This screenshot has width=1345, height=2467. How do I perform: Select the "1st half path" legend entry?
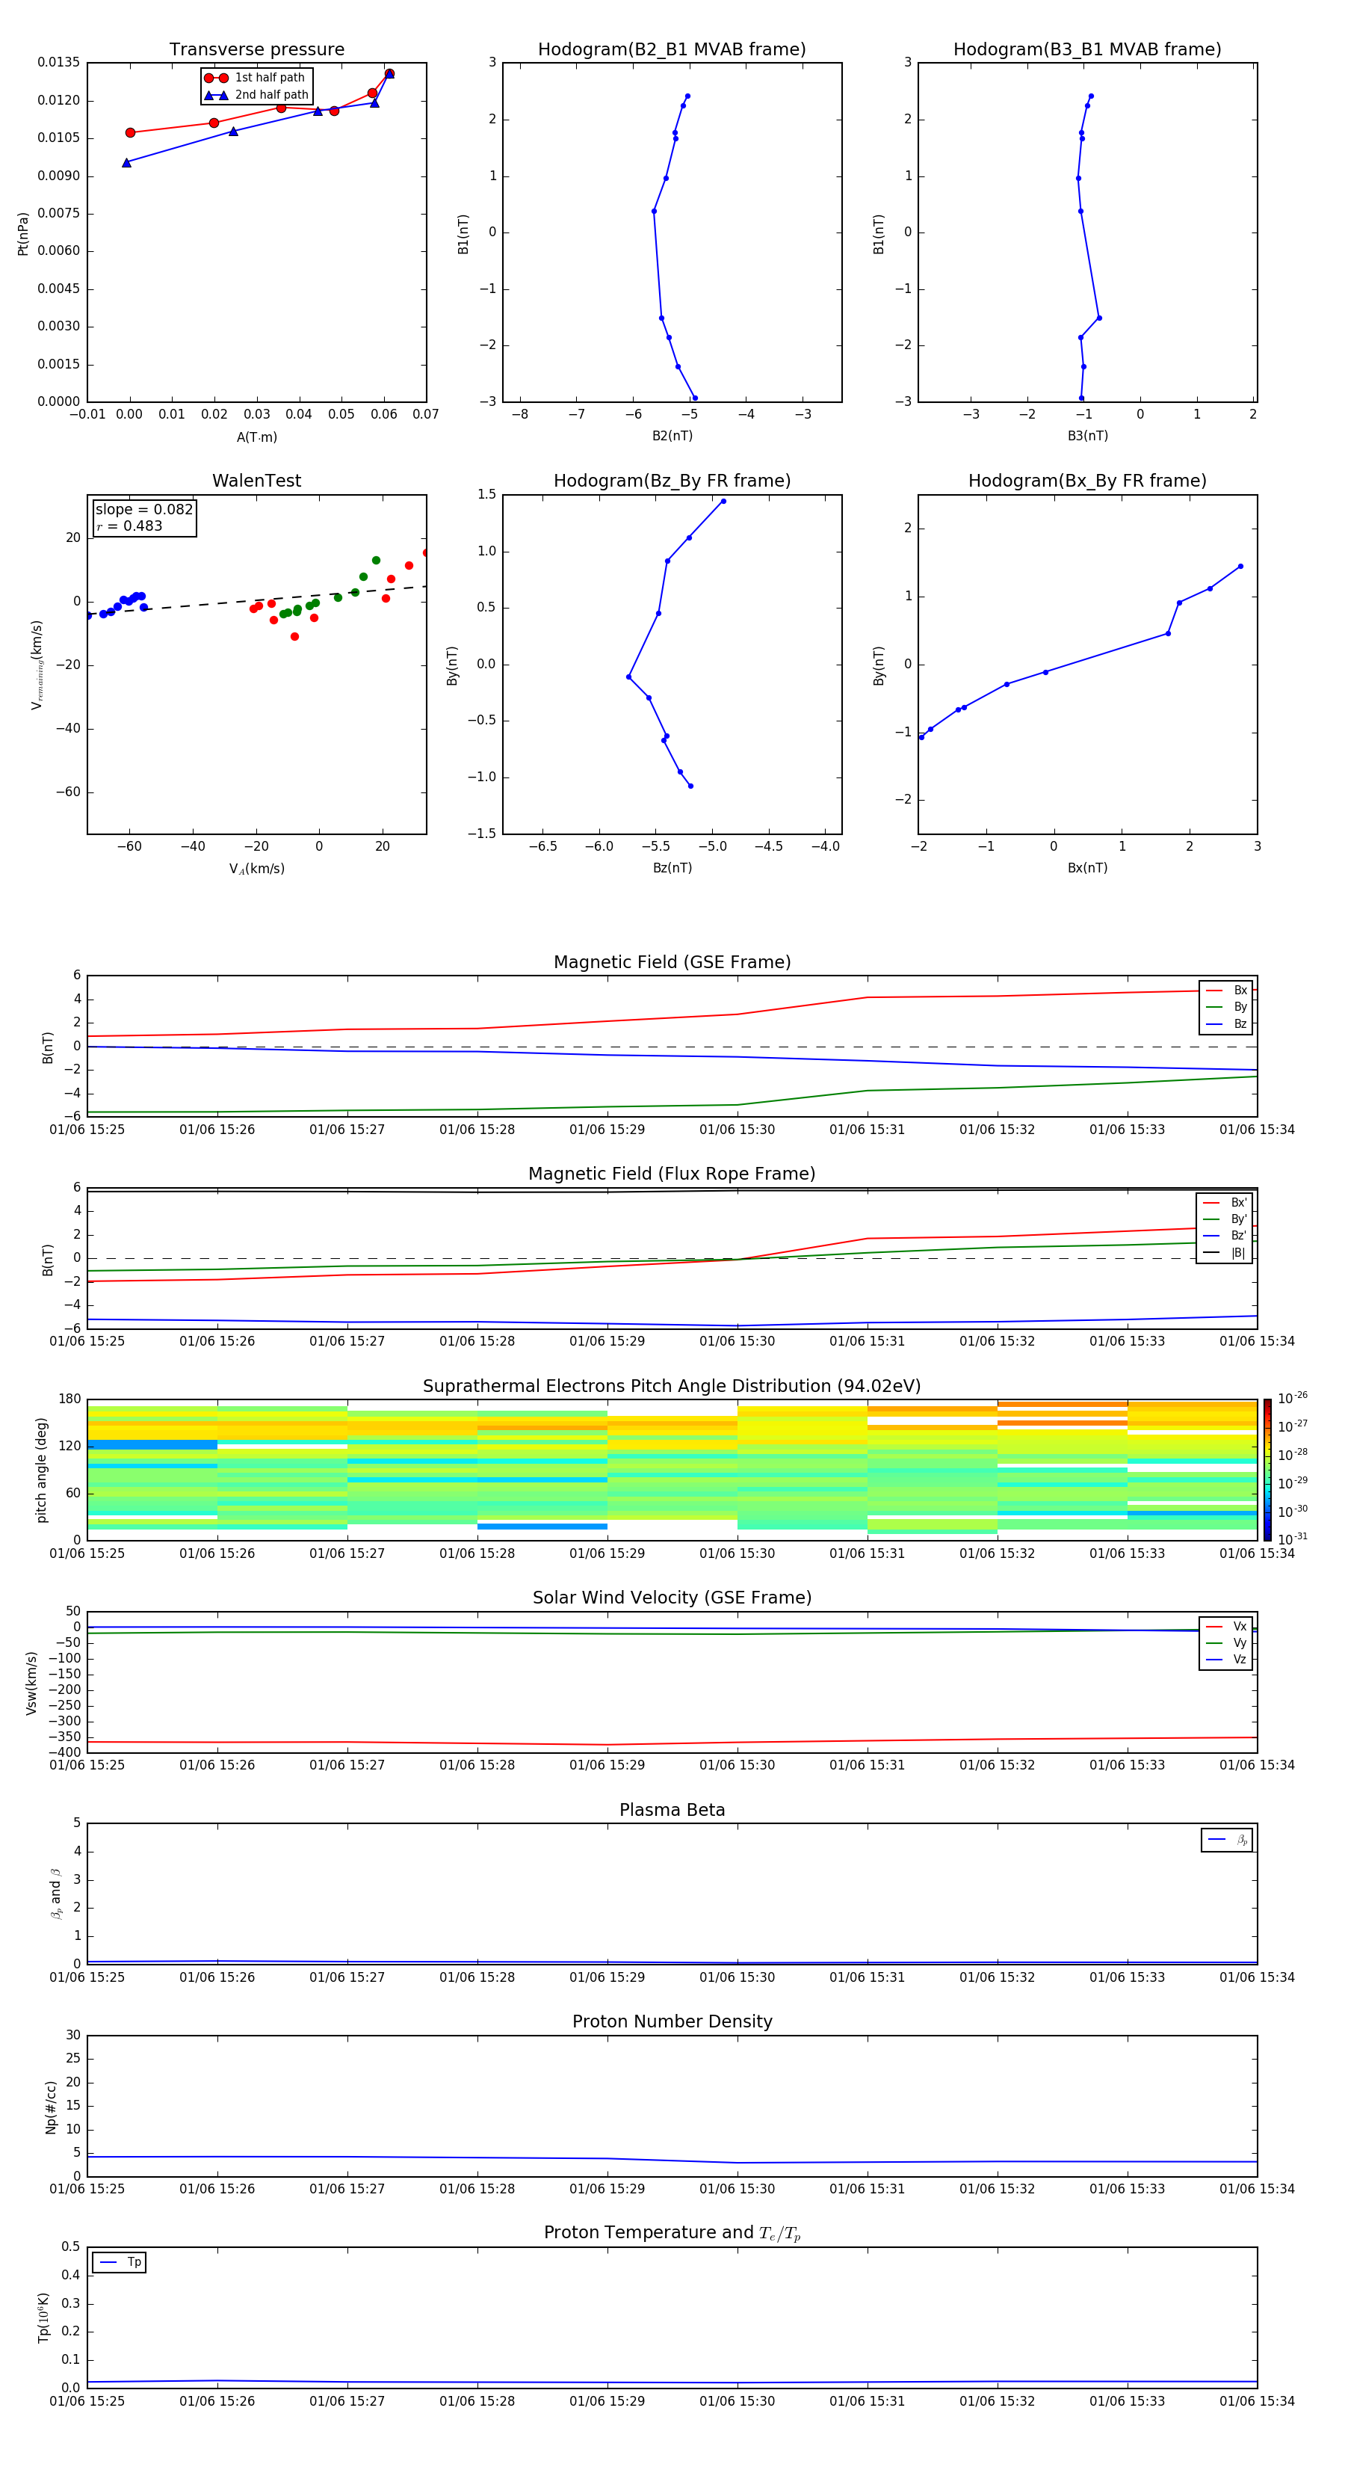[255, 78]
